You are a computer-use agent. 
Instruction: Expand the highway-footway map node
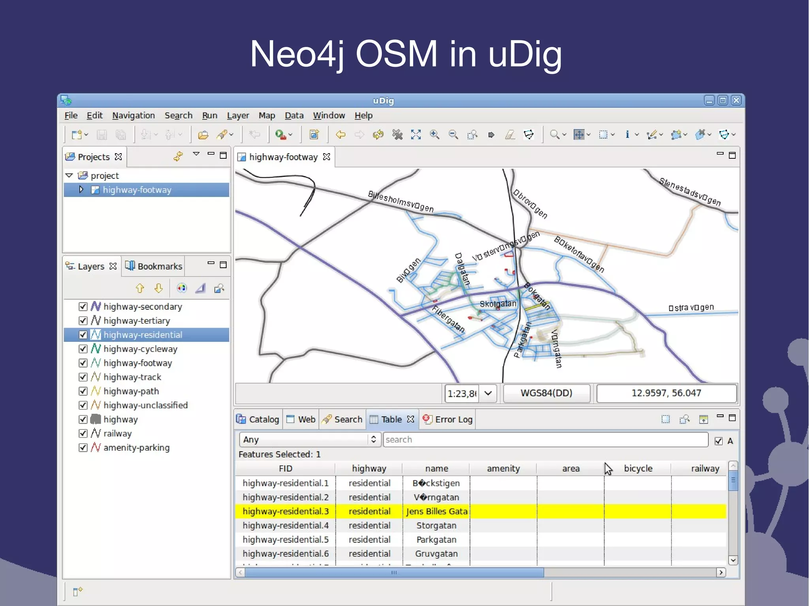click(x=81, y=189)
